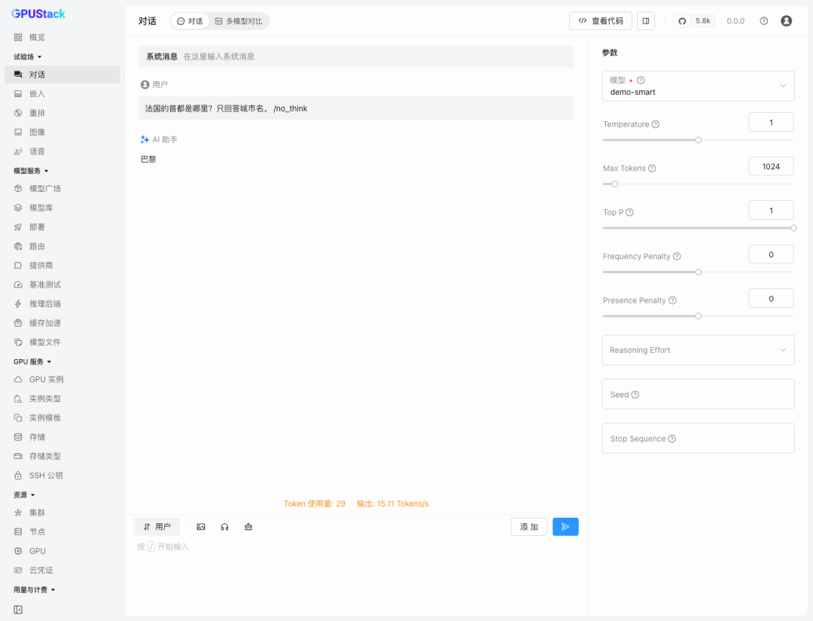The height and width of the screenshot is (621, 813).
Task: Click the 模型库 layers icon
Action: pos(18,208)
